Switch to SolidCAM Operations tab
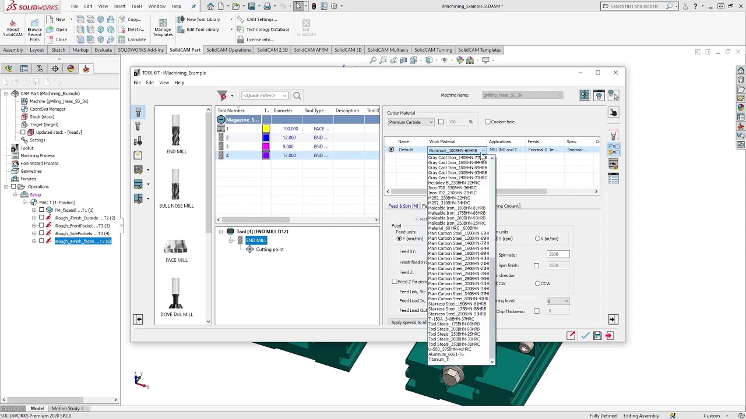The image size is (746, 419). 228,50
